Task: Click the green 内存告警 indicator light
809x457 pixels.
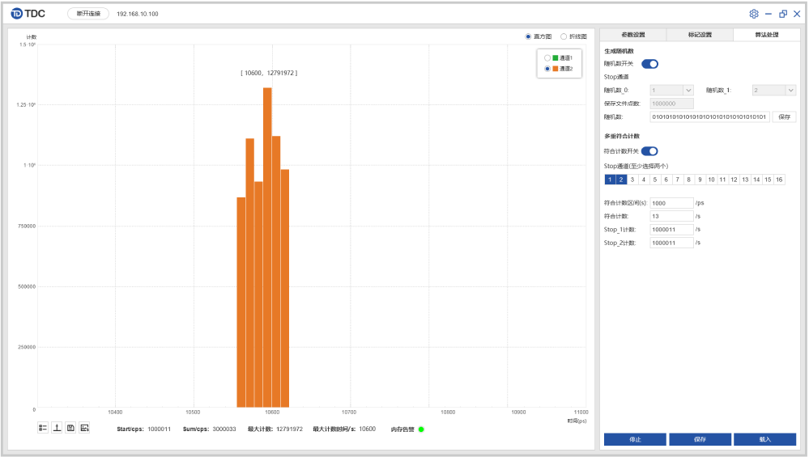Action: click(421, 429)
